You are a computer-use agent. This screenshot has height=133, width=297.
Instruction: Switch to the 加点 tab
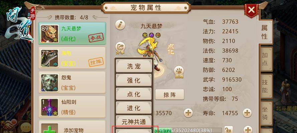pyautogui.click(x=265, y=59)
